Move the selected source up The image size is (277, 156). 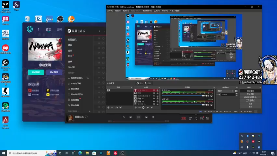click(148, 107)
